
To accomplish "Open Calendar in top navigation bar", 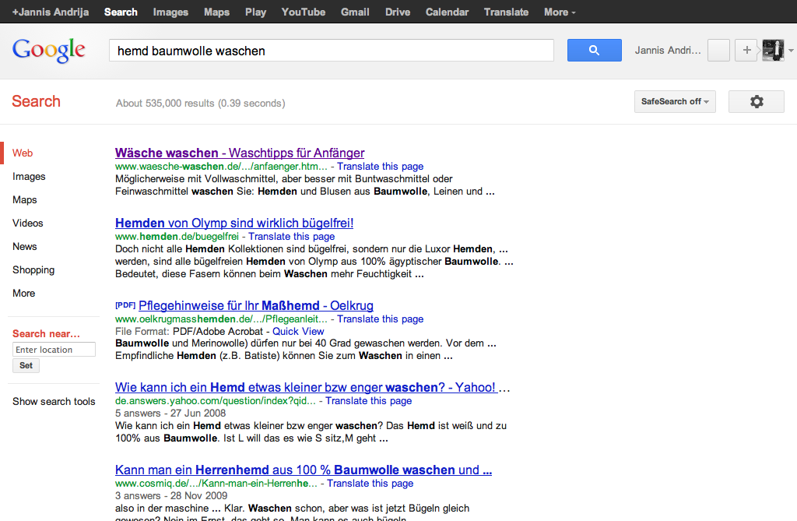I will (448, 12).
